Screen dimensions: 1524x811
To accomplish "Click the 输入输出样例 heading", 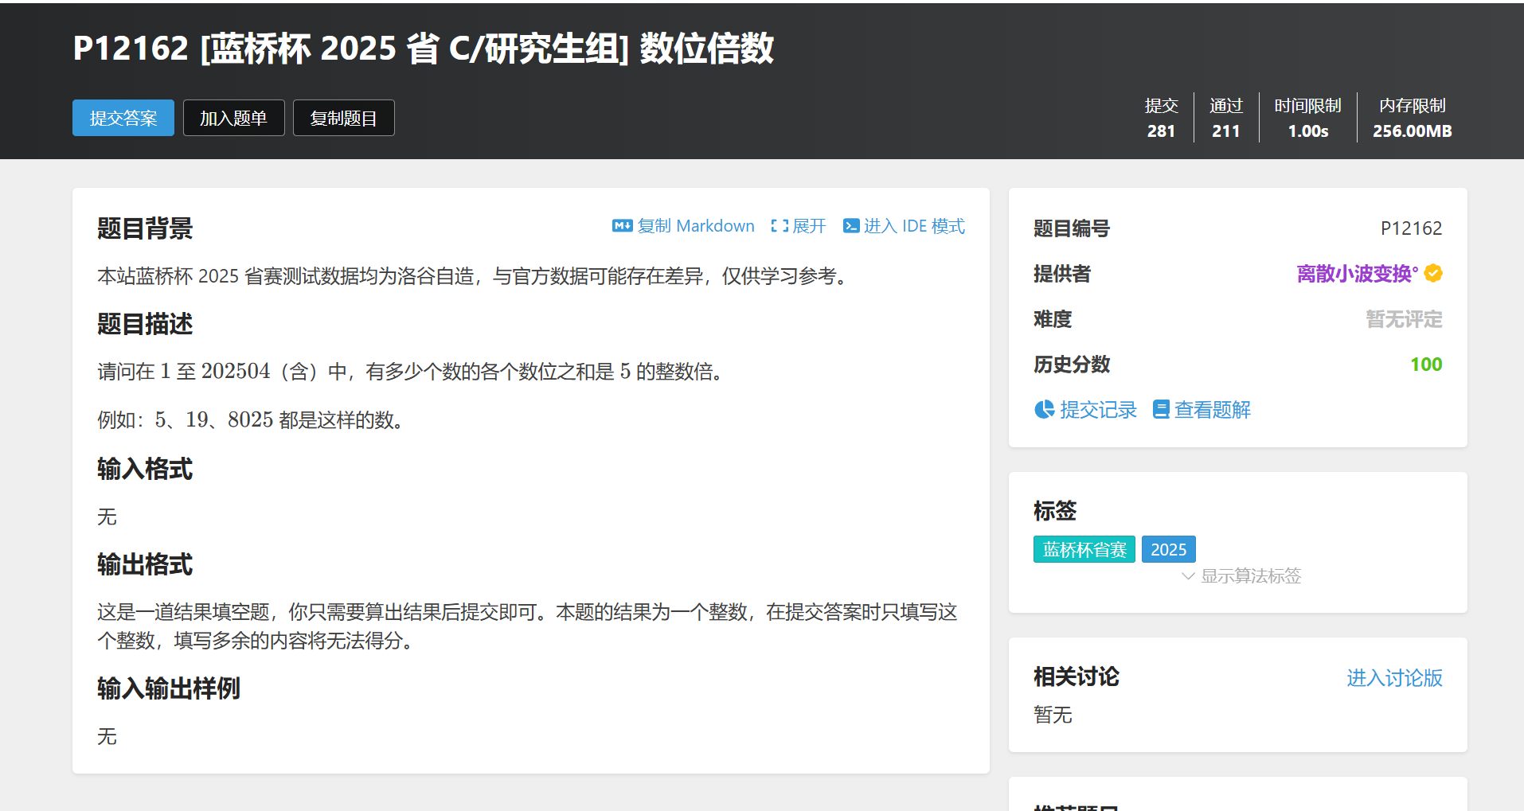I will tap(169, 688).
